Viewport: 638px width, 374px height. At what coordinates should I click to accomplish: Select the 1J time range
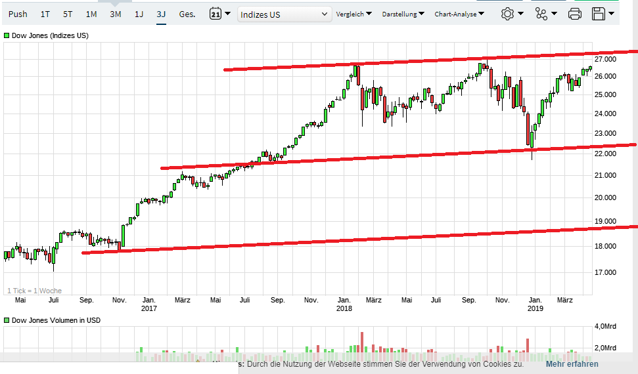(139, 14)
